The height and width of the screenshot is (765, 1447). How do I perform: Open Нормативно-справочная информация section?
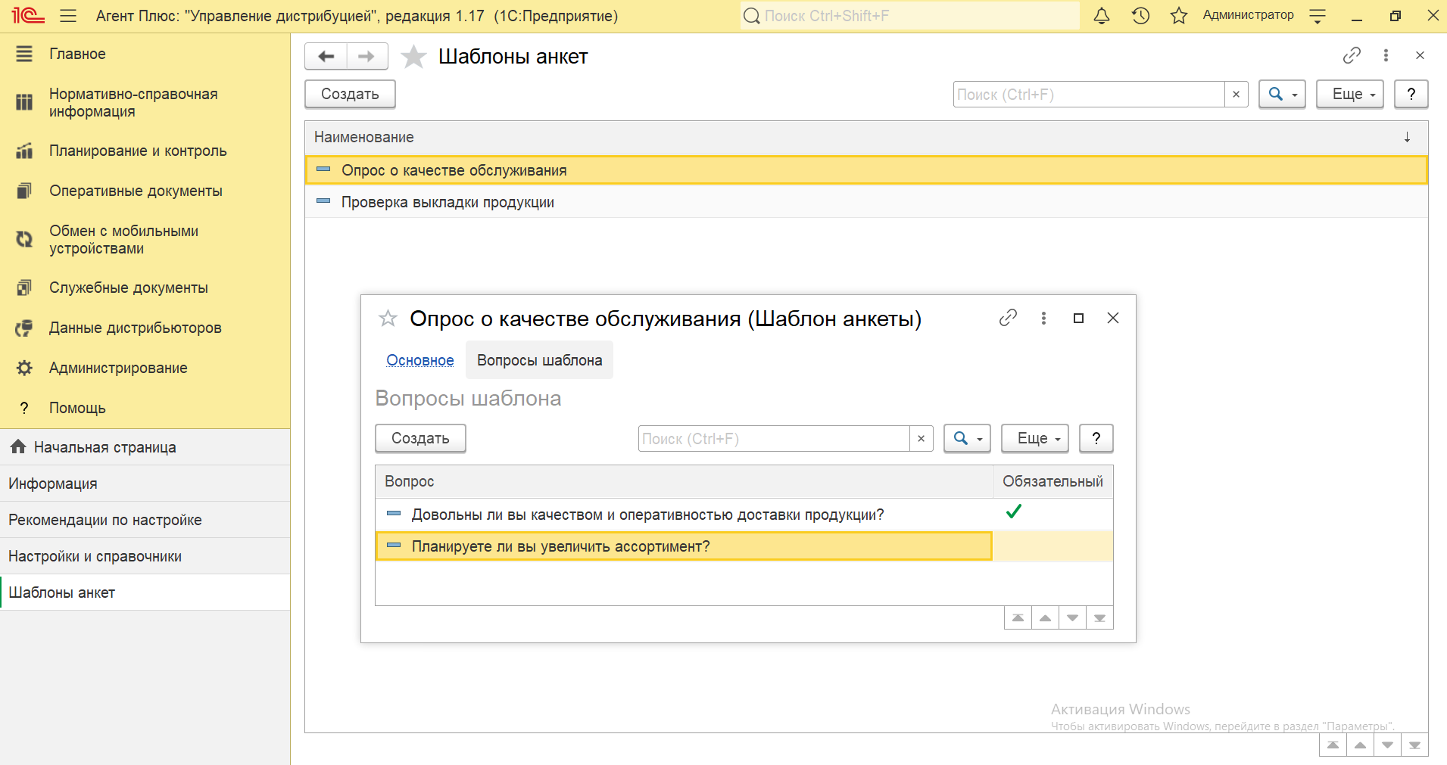coord(145,102)
